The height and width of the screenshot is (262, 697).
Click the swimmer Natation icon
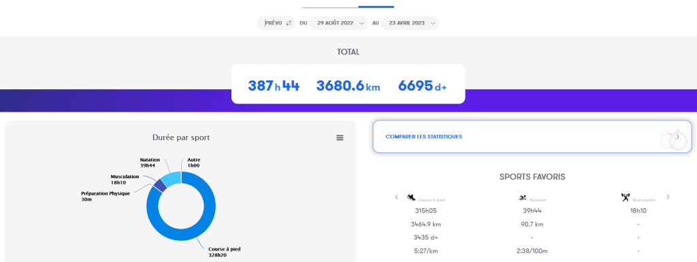point(523,197)
